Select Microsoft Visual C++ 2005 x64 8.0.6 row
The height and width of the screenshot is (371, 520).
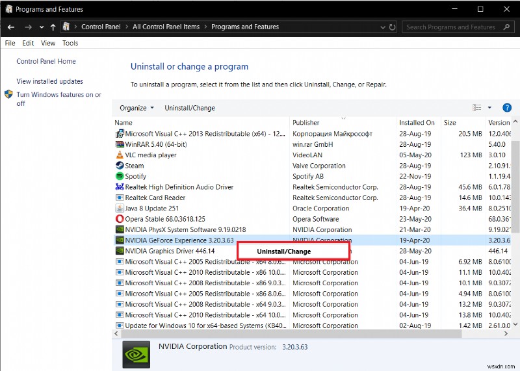pos(313,262)
